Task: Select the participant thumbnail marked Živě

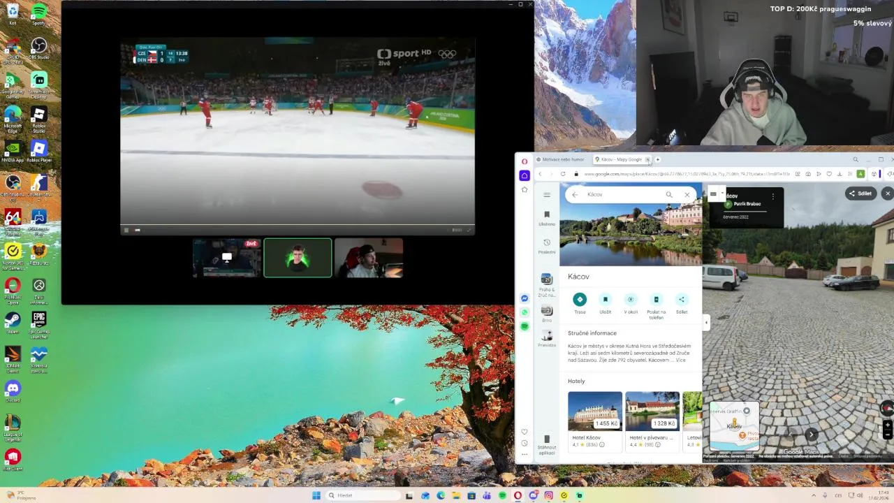Action: click(227, 258)
